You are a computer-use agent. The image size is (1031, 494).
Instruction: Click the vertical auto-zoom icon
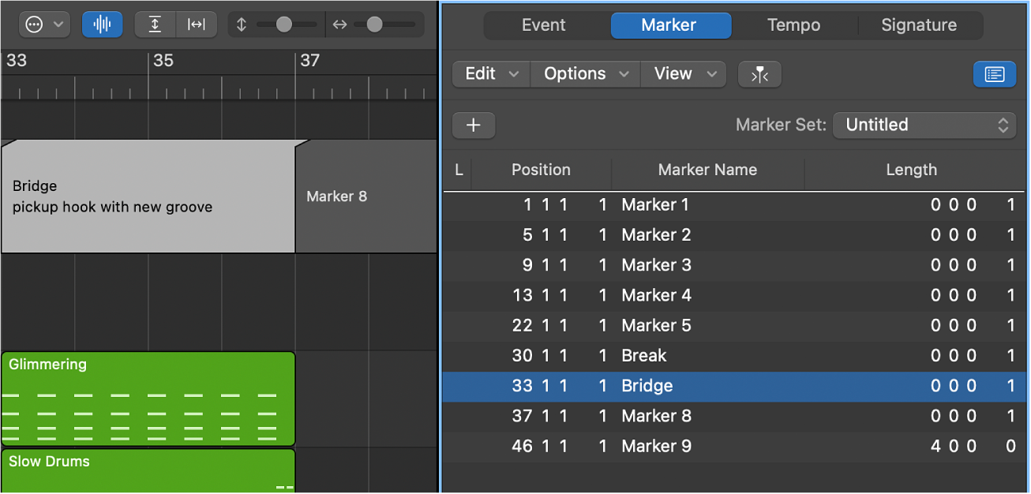click(155, 24)
